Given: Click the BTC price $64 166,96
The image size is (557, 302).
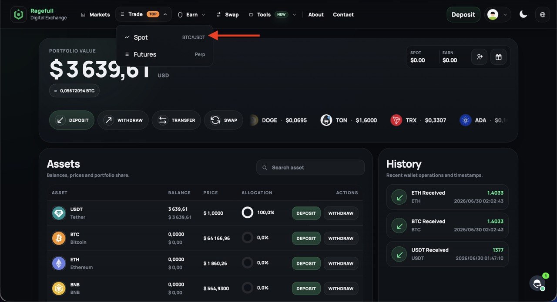Looking at the screenshot, I should click(x=217, y=239).
